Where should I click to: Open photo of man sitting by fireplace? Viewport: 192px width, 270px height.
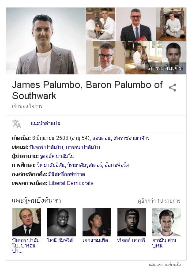pos(171,24)
